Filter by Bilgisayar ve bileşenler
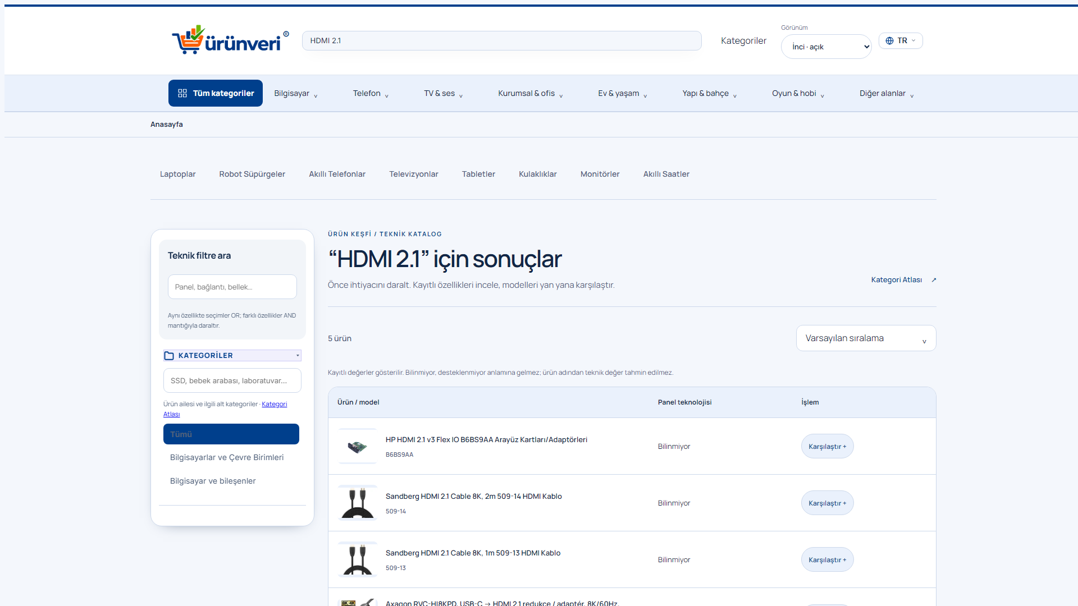This screenshot has height=606, width=1078. pyautogui.click(x=213, y=481)
